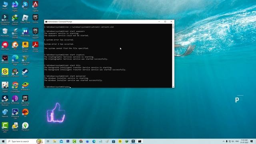The height and width of the screenshot is (144, 256).
Task: Click 'The system cannot find the file specified.' line
Action: tap(66, 48)
